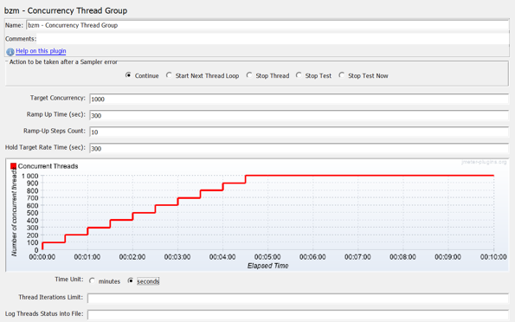Viewport: 515px width, 322px height.
Task: Click the Ramp-Up Steps Count field
Action: click(x=299, y=132)
